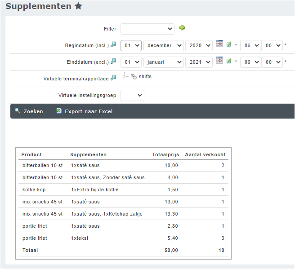Click help icon beside Einddatum label
Viewport: 295px width, 269px height.
113,61
